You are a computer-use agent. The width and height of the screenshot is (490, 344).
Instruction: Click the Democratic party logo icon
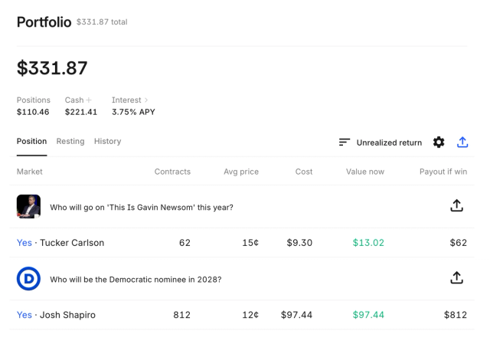point(28,279)
